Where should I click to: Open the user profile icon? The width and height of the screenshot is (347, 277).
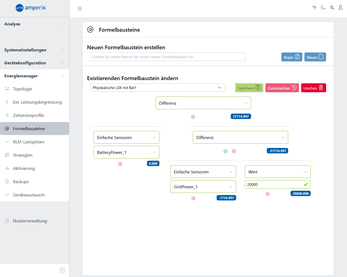(x=340, y=8)
